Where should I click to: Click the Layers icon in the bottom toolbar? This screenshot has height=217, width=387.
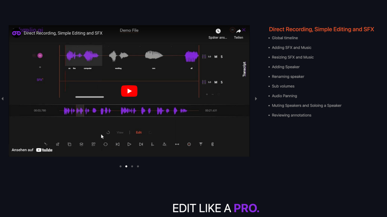pyautogui.click(x=81, y=144)
